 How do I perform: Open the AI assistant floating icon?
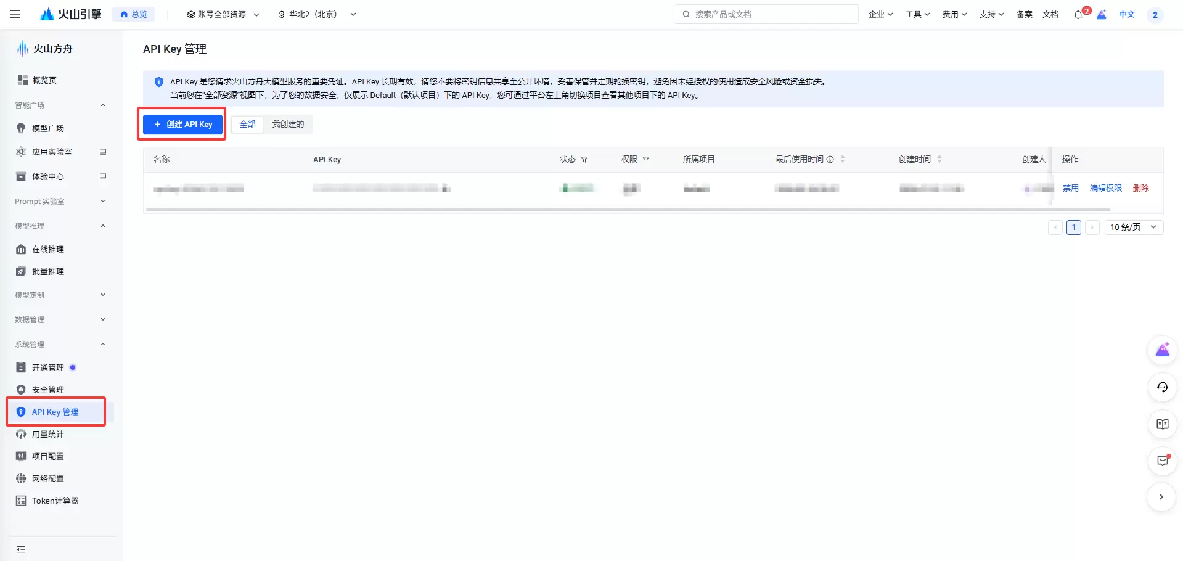point(1161,350)
